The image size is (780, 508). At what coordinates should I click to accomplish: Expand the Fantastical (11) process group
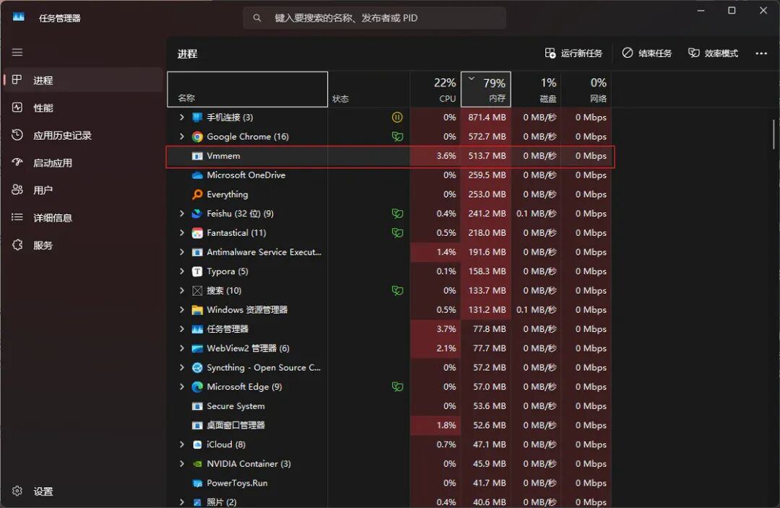point(182,232)
